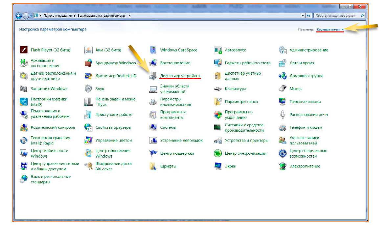Click the Back navigation button
This screenshot has width=386, height=228.
pyautogui.click(x=19, y=16)
